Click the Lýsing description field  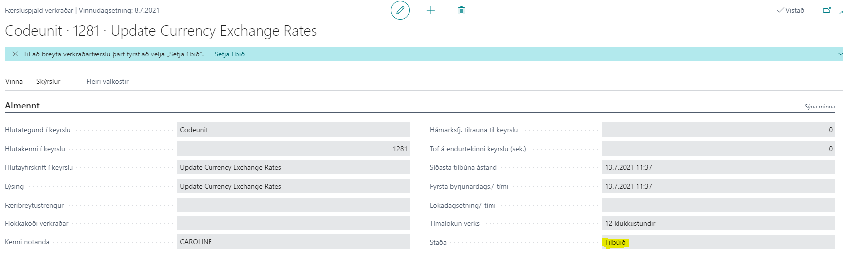pyautogui.click(x=293, y=186)
